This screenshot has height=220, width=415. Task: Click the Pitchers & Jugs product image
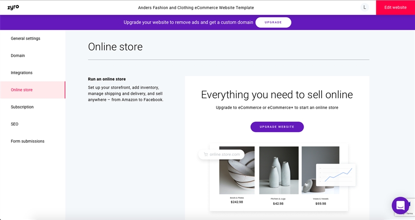tap(278, 170)
